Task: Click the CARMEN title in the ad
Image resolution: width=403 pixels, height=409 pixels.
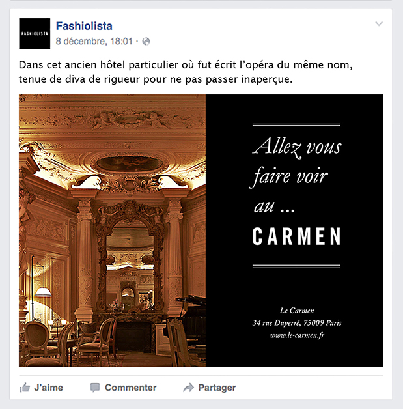Action: click(x=296, y=236)
